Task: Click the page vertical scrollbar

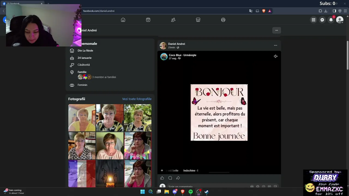Action: coord(348,55)
